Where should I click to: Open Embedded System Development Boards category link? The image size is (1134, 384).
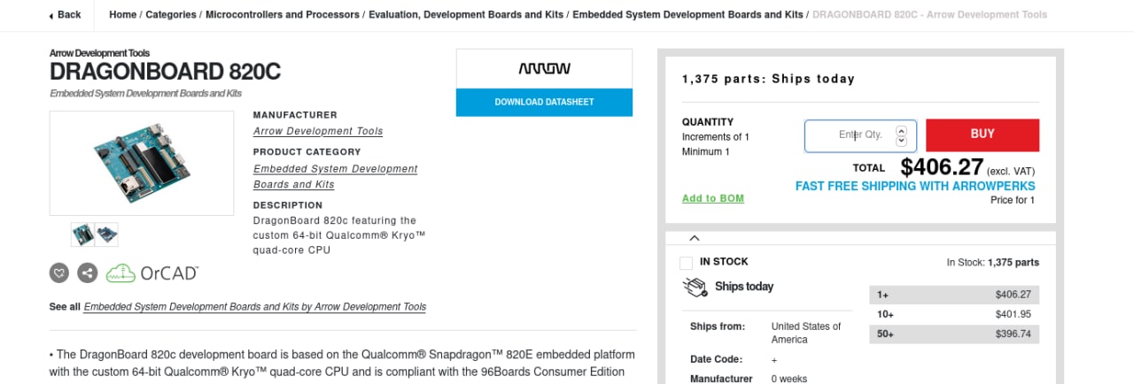pos(335,176)
